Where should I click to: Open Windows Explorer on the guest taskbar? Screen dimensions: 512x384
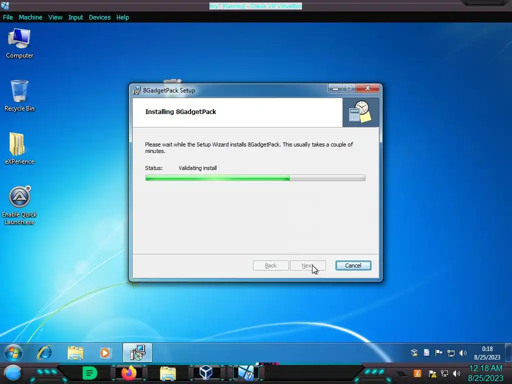75,353
